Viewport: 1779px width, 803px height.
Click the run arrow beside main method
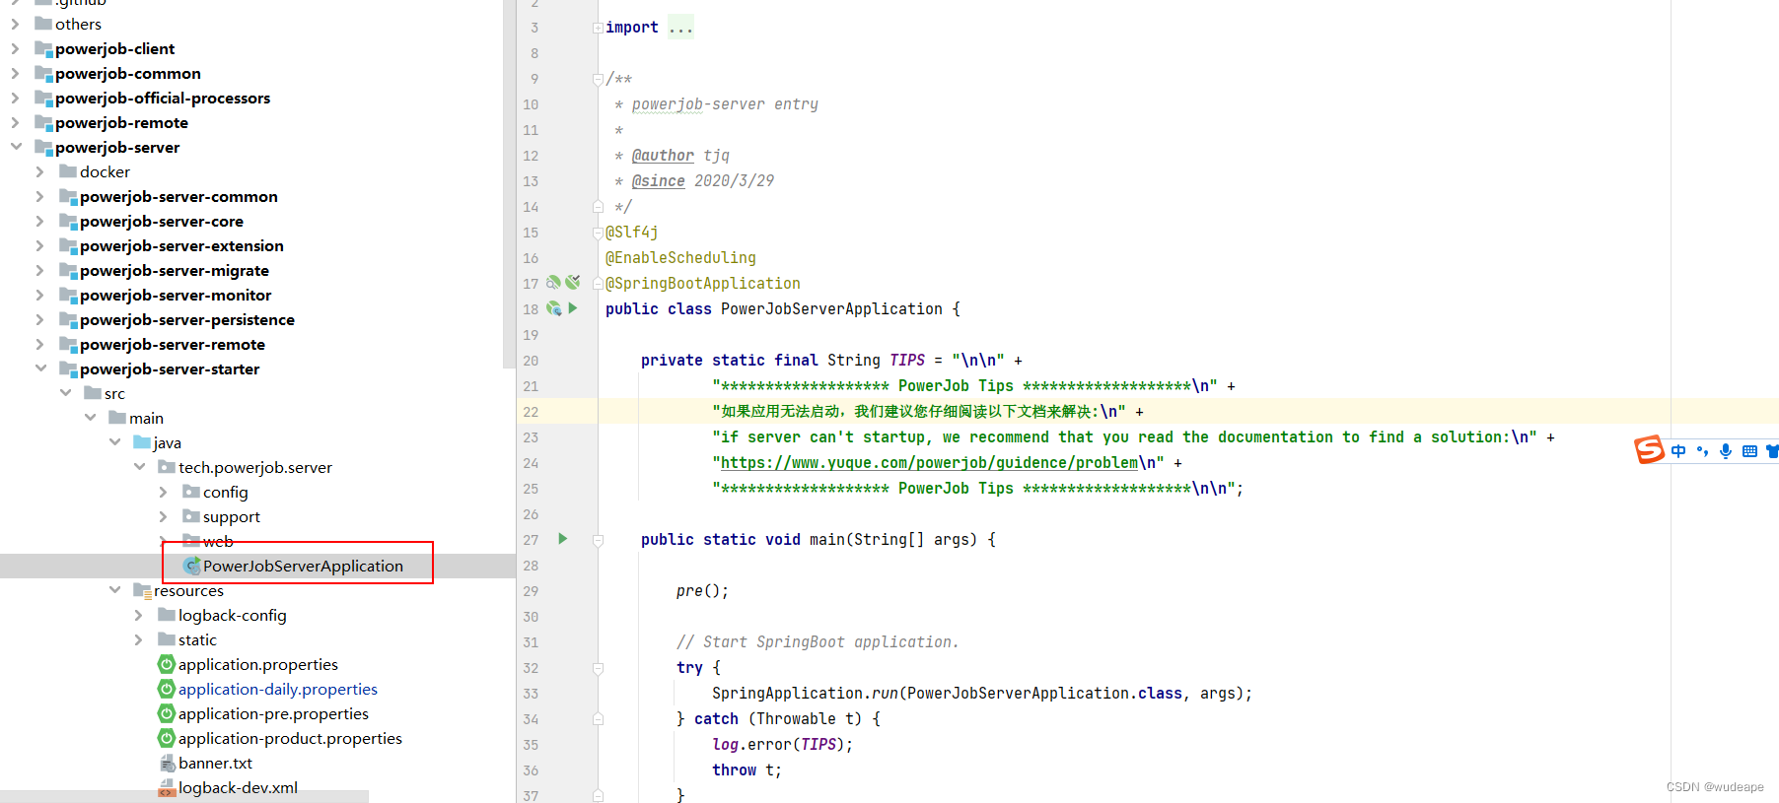[563, 539]
